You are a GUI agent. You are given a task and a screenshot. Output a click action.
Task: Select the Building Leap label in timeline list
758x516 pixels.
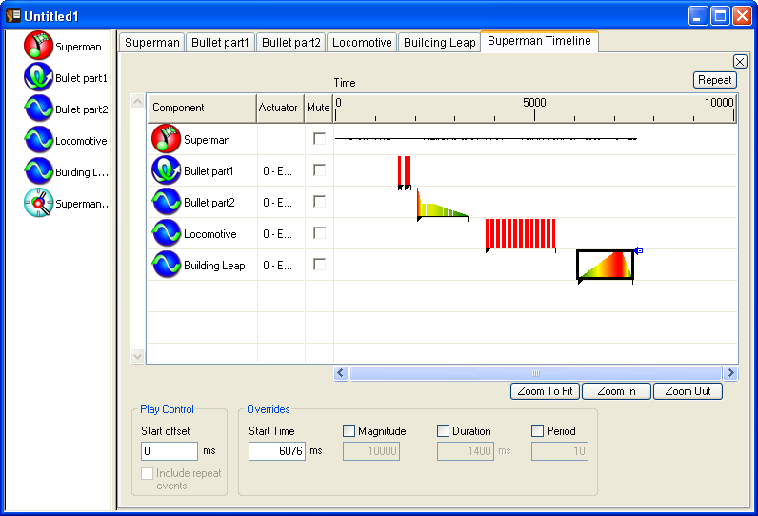click(214, 266)
